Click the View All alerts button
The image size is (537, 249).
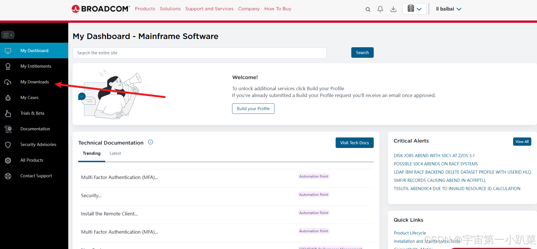(522, 142)
